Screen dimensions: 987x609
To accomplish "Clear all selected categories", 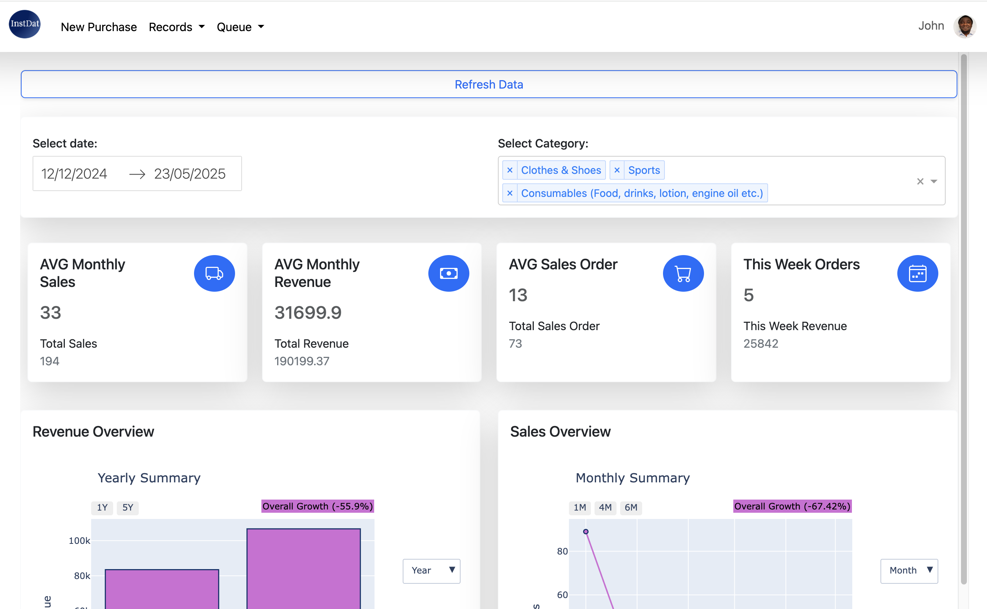I will [920, 181].
